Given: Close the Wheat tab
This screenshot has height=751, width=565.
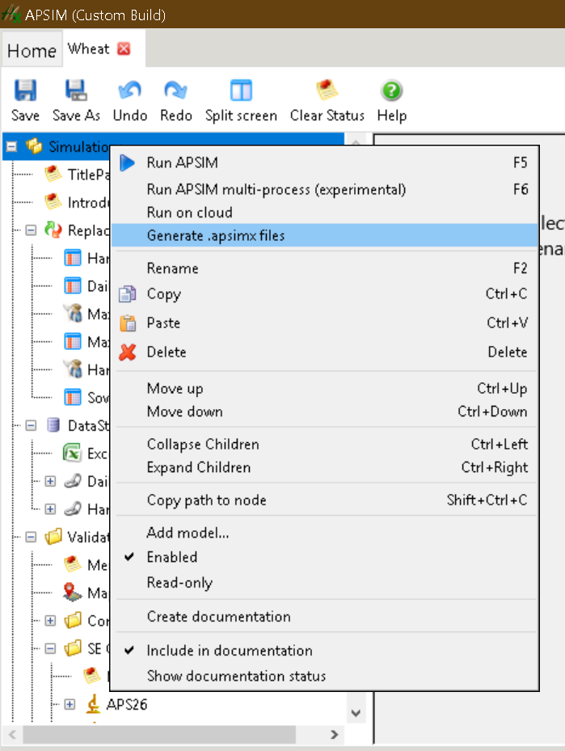Looking at the screenshot, I should coord(124,49).
